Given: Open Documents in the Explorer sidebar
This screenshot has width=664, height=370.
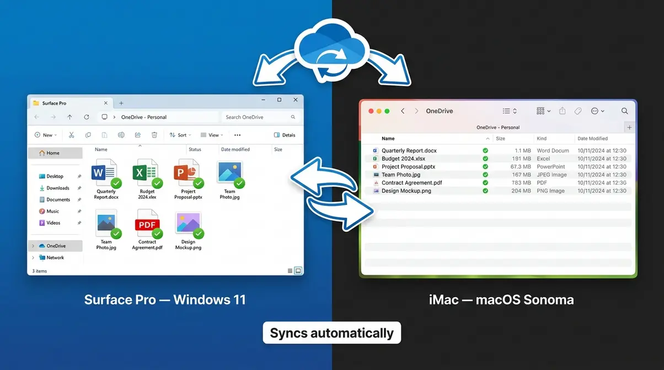Looking at the screenshot, I should 55,200.
